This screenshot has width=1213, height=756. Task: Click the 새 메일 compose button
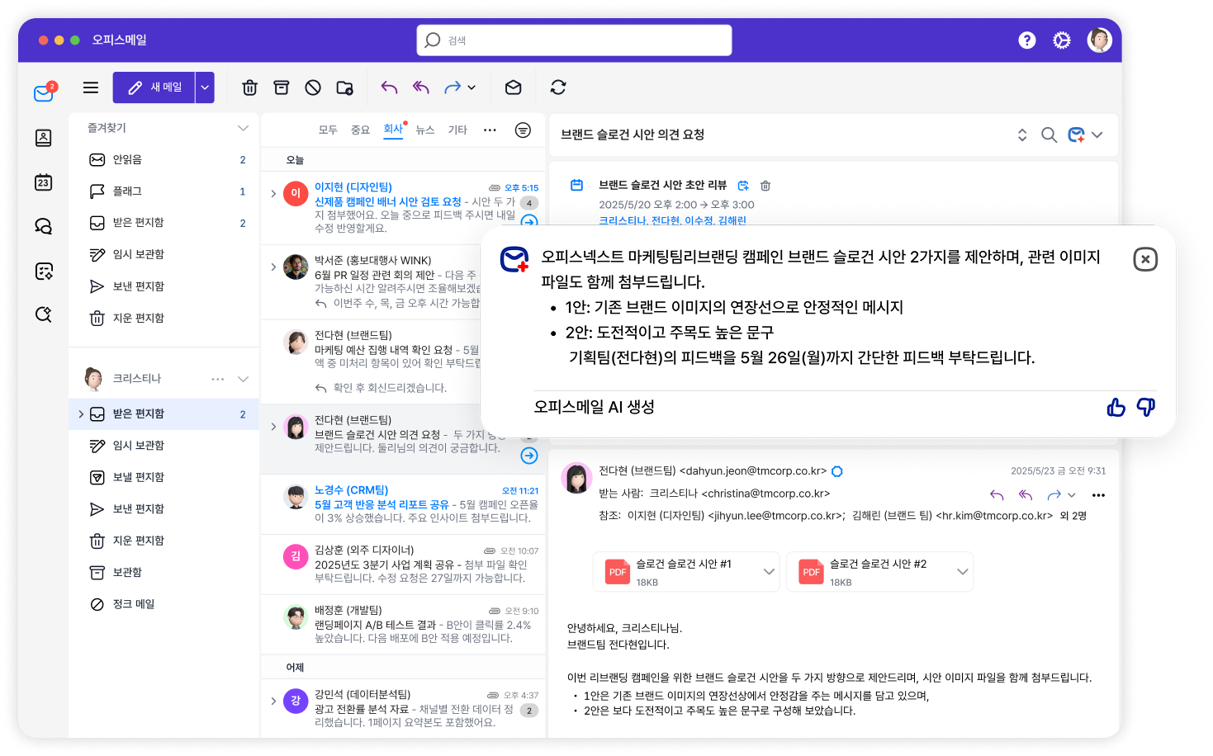155,87
